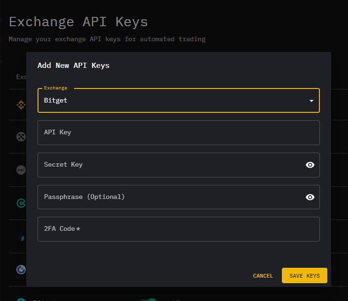Select the Passphrase (Optional) field
Screen dimensions: 348x301
[x=169, y=197]
